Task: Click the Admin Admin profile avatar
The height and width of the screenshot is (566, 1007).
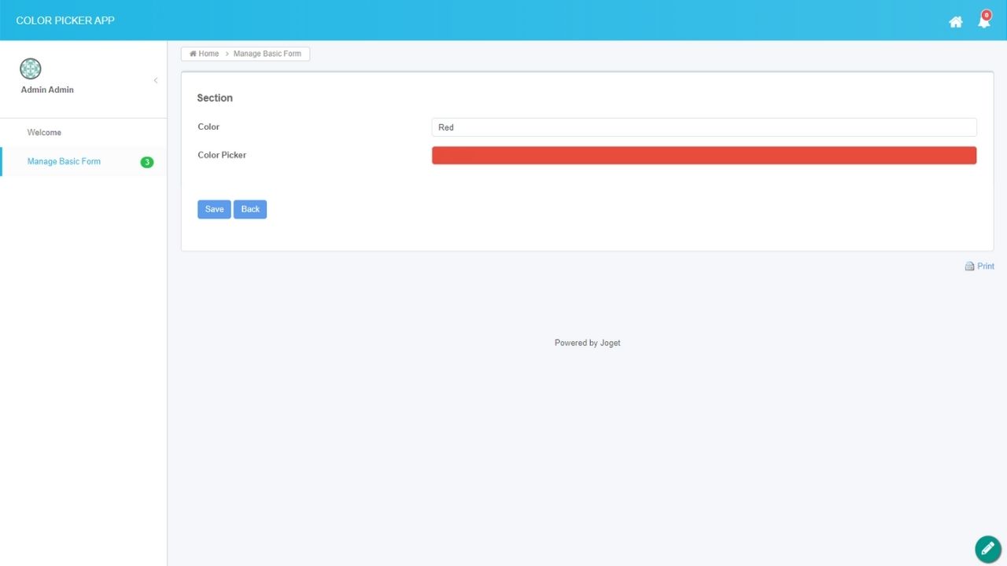Action: pos(31,69)
